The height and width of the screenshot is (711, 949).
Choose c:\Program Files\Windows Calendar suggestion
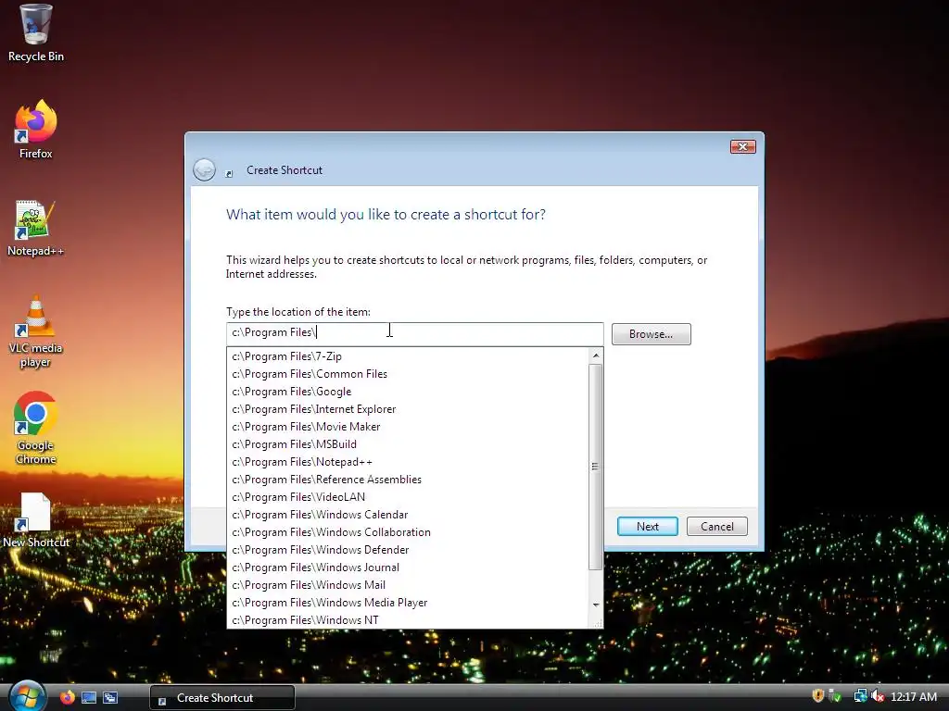pyautogui.click(x=408, y=514)
